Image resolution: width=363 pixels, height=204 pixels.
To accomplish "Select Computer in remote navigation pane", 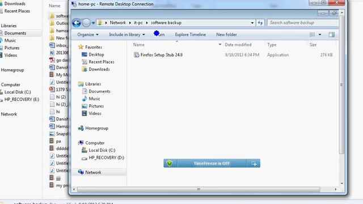I will click(x=95, y=143).
